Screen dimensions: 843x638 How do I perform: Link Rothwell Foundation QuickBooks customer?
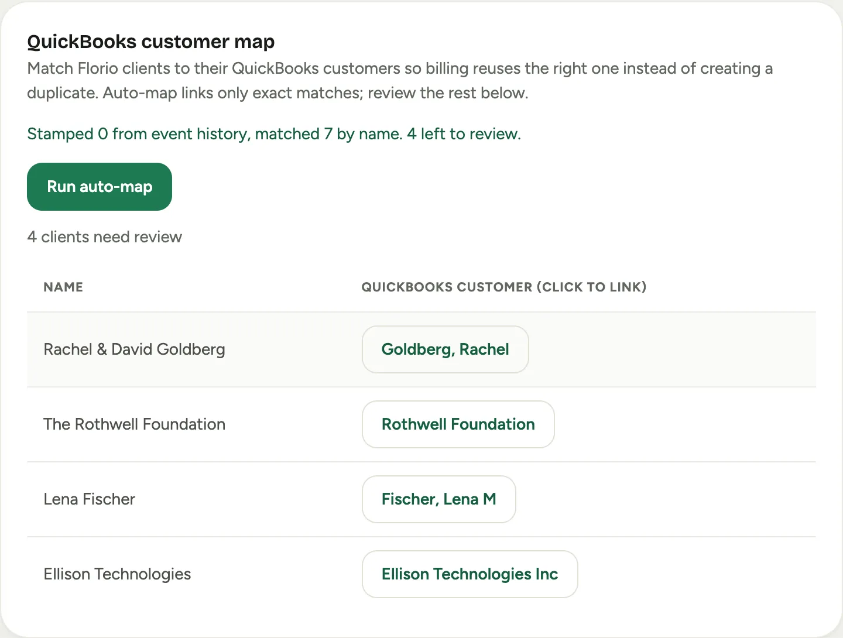point(458,424)
